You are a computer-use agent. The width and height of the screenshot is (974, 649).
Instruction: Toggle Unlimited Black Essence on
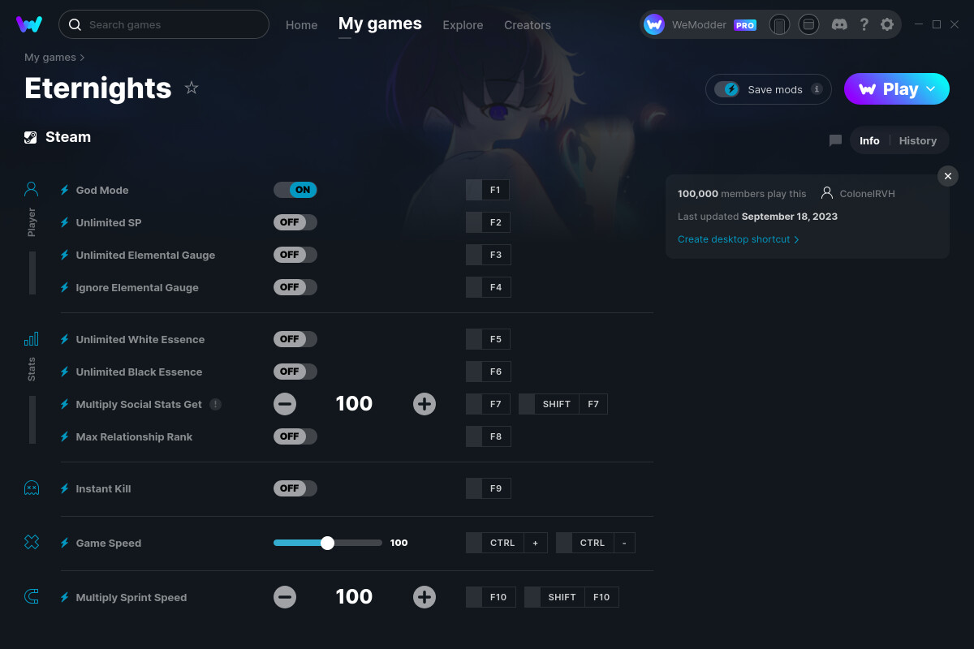pos(295,372)
